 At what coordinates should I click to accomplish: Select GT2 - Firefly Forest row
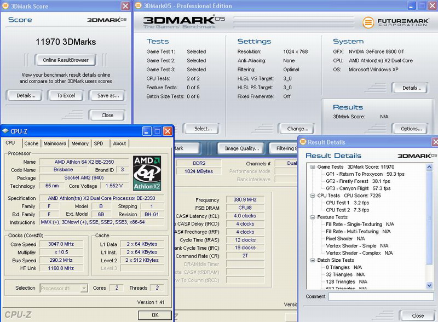(358, 181)
